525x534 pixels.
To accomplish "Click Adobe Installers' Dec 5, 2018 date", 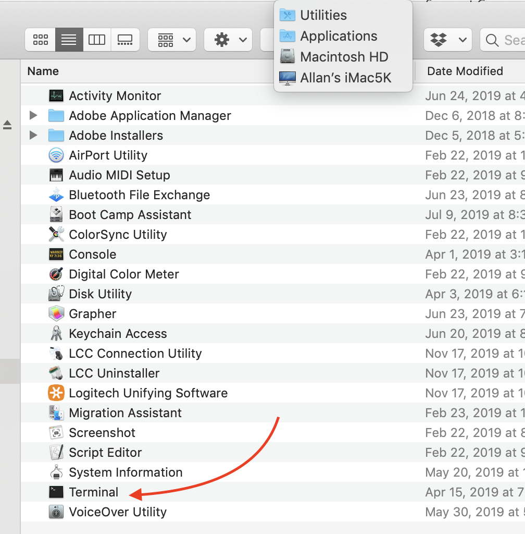I will click(x=474, y=136).
